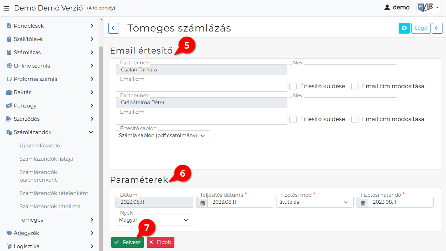This screenshot has height=251, width=446.
Task: Expand the Szállítólevél menu chevron
Action: click(92, 39)
